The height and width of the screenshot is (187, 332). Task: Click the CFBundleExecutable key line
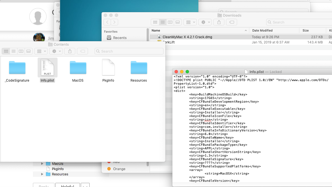pos(217,109)
